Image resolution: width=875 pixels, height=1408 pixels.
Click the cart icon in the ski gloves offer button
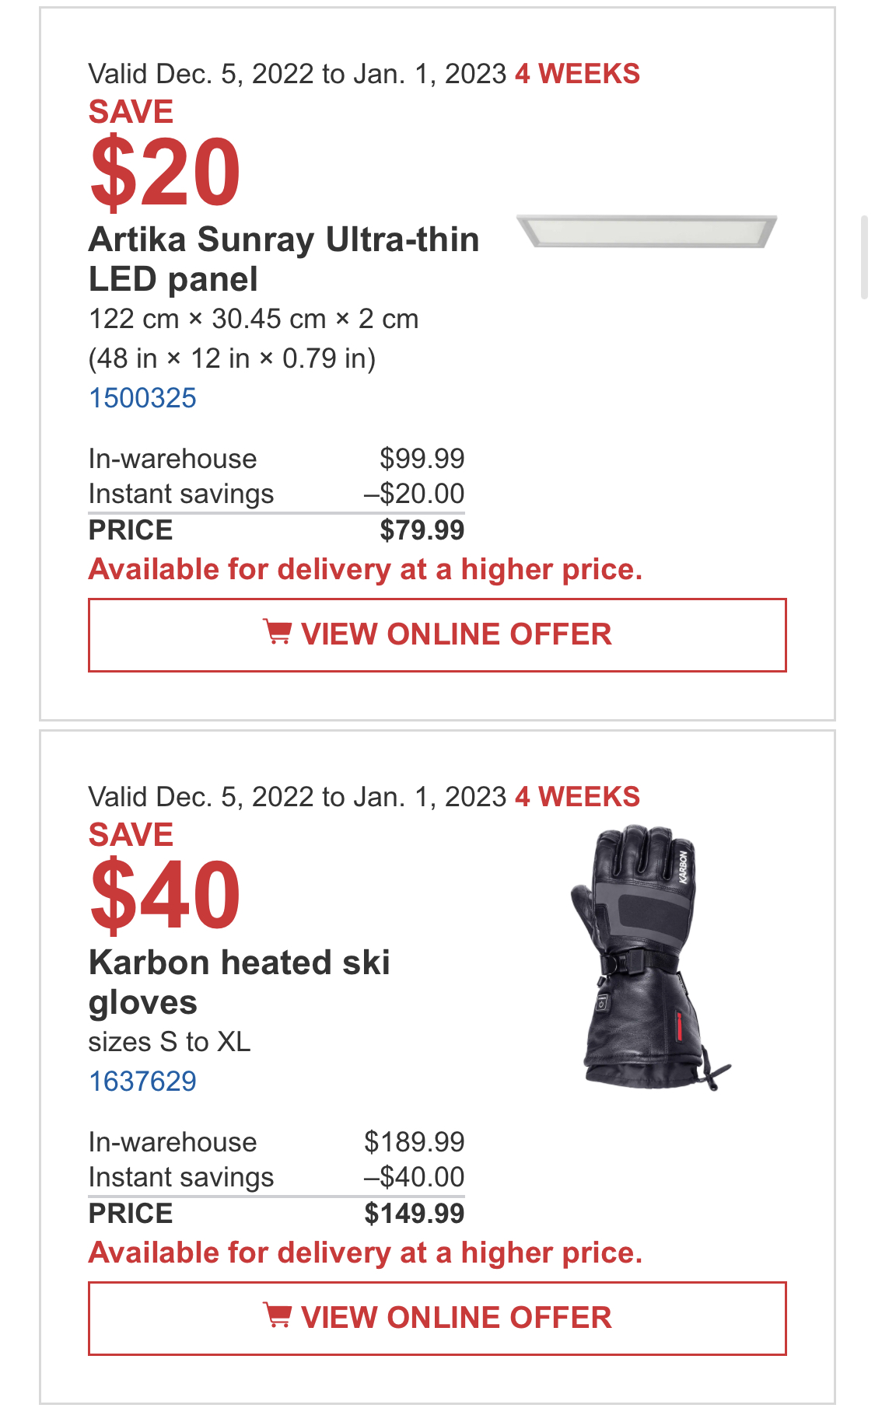pyautogui.click(x=277, y=1315)
